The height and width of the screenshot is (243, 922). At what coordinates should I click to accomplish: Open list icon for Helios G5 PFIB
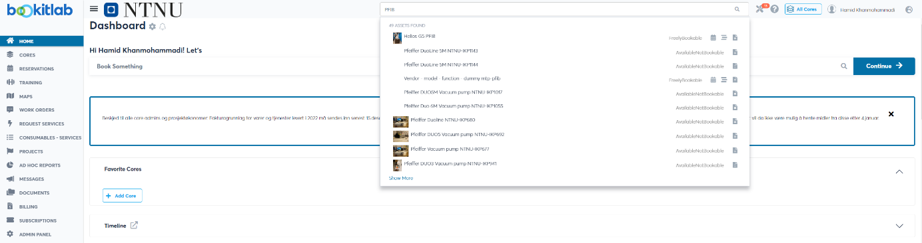724,38
